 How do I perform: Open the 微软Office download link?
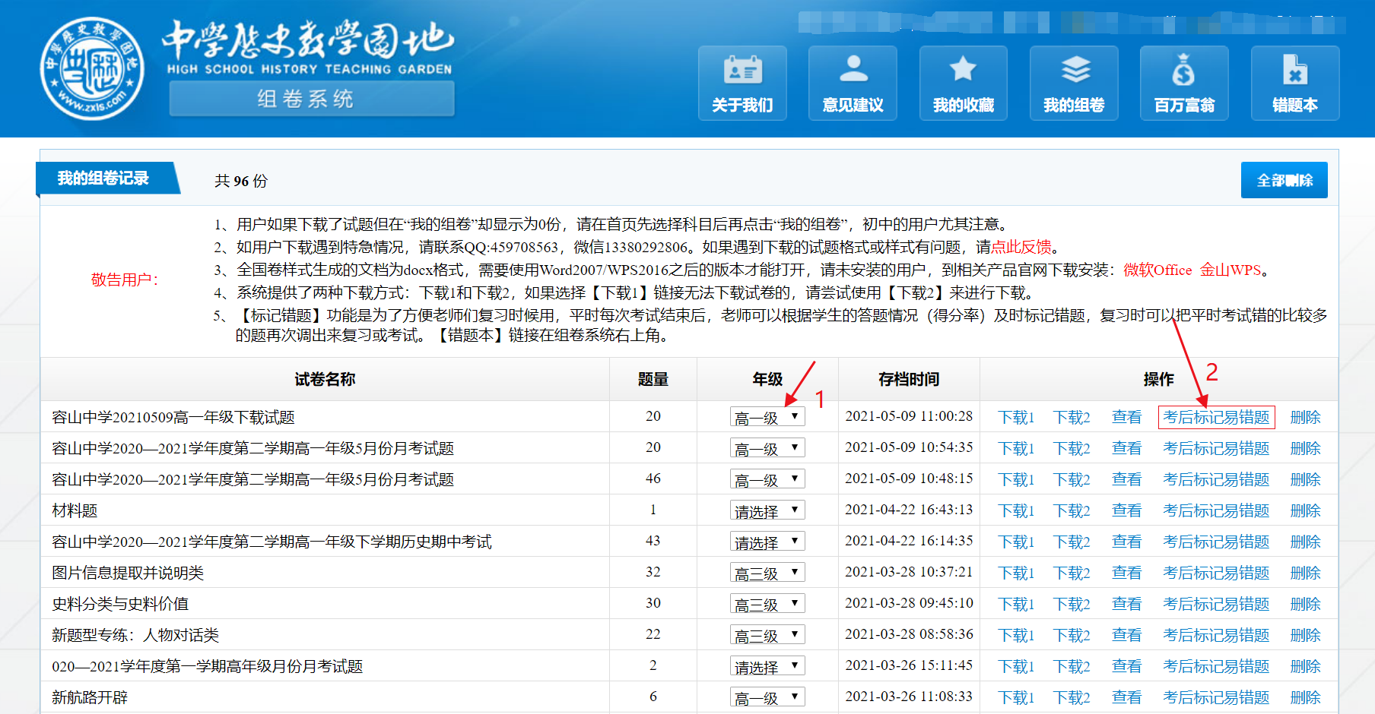[x=1157, y=270]
